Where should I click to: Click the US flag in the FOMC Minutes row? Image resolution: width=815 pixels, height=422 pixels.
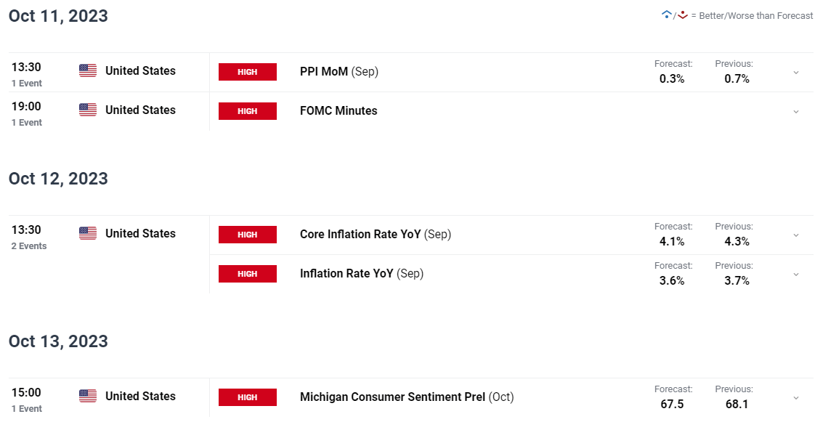click(88, 110)
